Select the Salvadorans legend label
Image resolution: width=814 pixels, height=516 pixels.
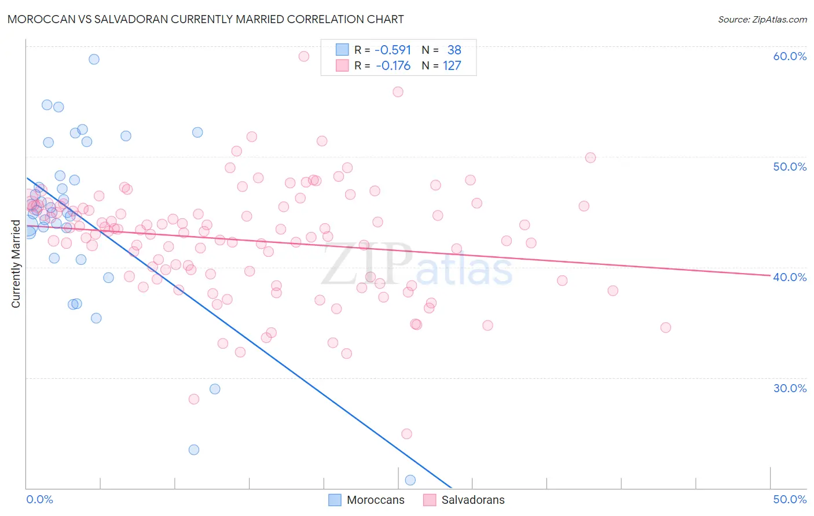[473, 500]
